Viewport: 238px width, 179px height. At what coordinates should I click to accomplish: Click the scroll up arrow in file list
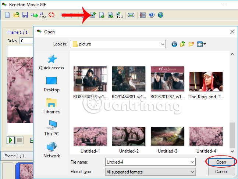click(x=232, y=54)
